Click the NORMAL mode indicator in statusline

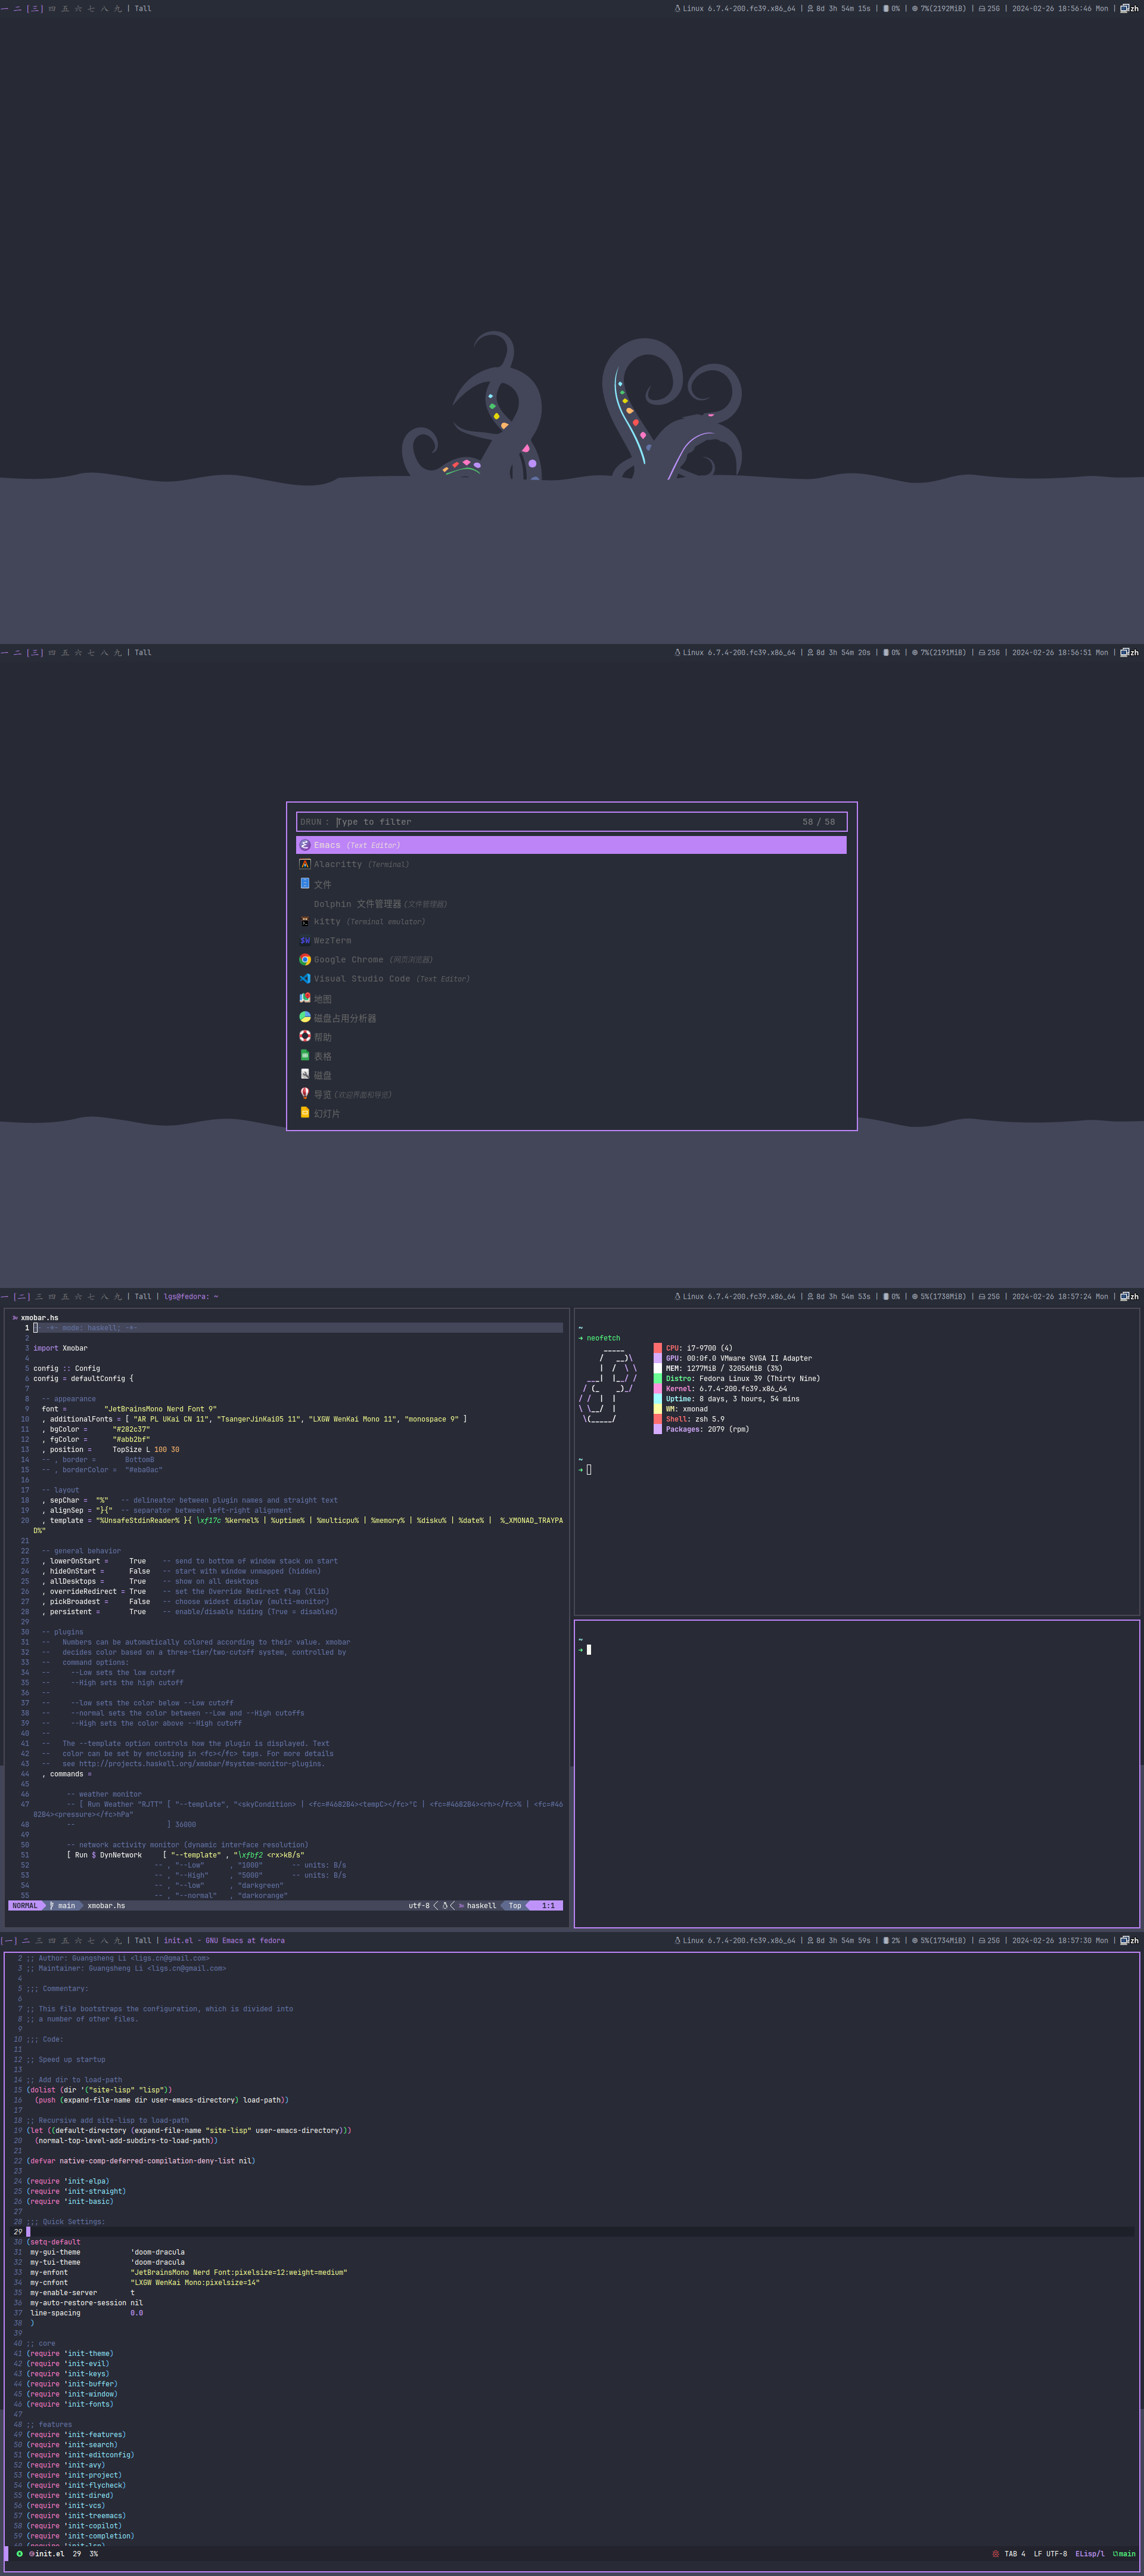point(25,1906)
